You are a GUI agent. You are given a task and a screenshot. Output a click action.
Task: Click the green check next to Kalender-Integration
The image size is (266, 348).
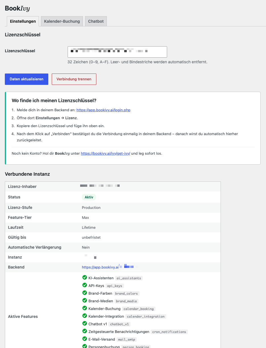(x=84, y=316)
